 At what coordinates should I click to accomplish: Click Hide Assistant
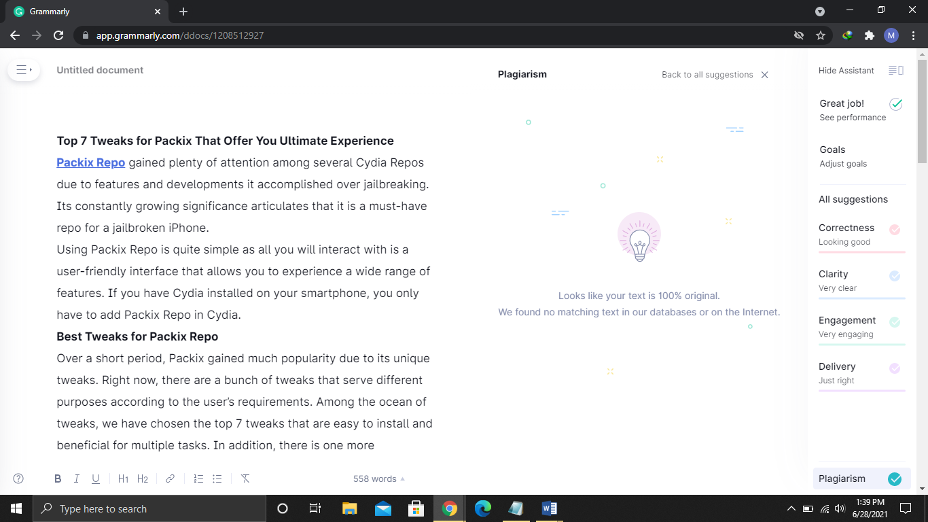[846, 70]
